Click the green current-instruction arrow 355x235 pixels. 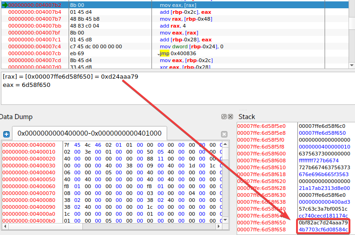coord(4,5)
